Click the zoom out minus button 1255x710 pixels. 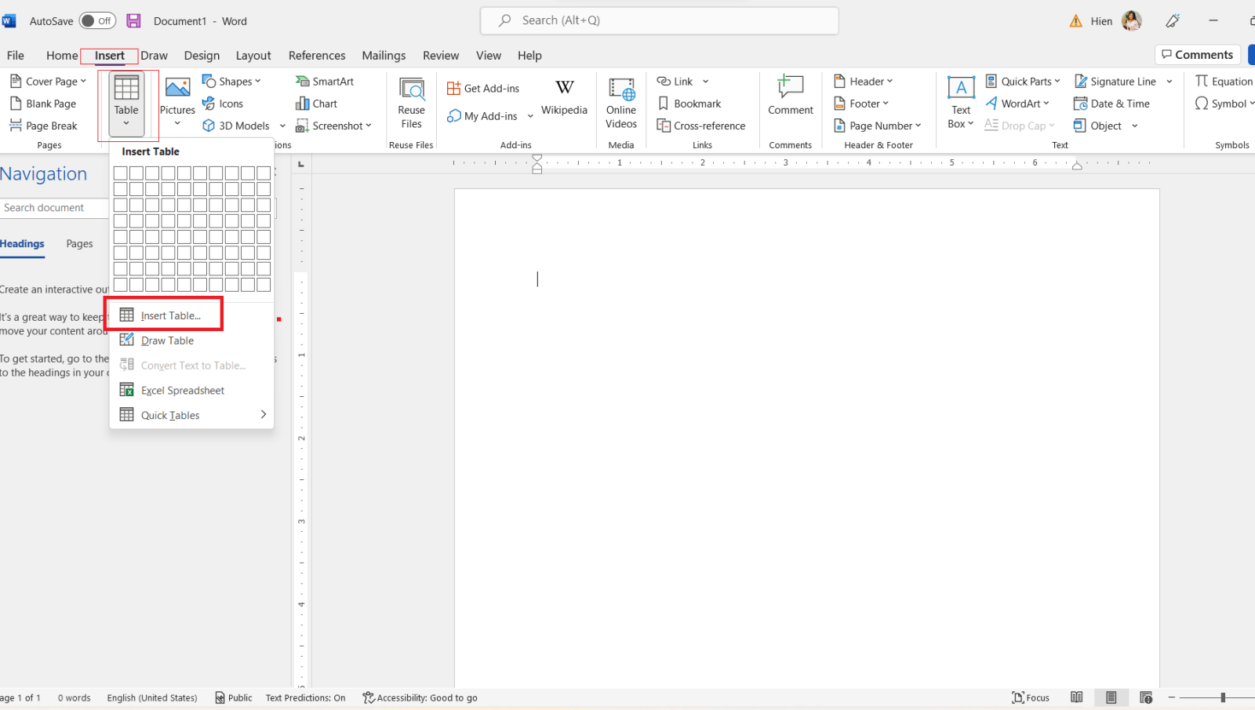click(1172, 697)
